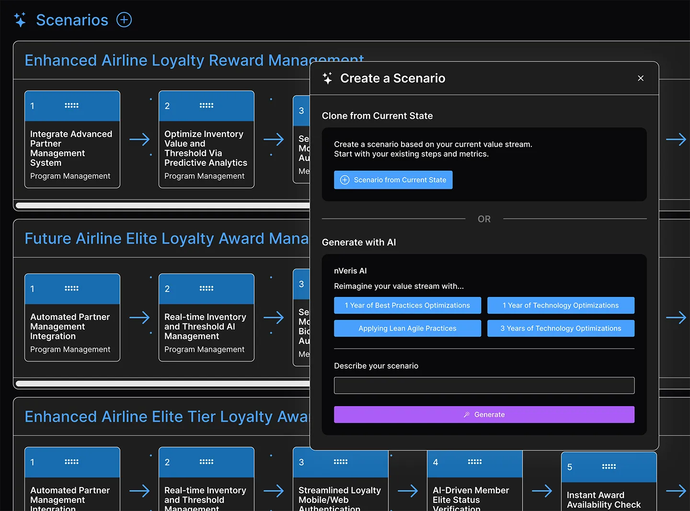Click the horizontal scrollbar under the first value stream

161,205
